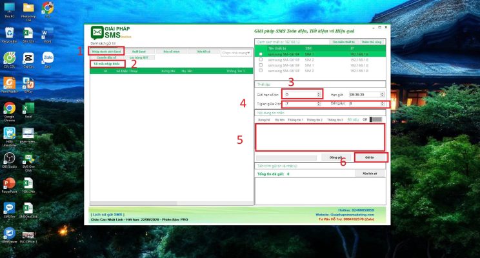Open Photoshop CS6 desktop icon
Screen dimensions: 480x258
28,10
